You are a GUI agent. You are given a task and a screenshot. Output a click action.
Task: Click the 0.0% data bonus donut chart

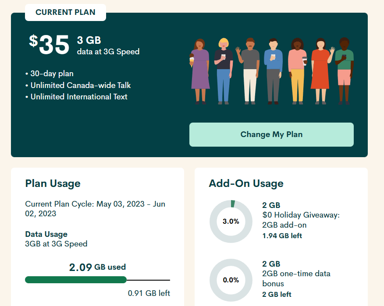[x=231, y=280]
